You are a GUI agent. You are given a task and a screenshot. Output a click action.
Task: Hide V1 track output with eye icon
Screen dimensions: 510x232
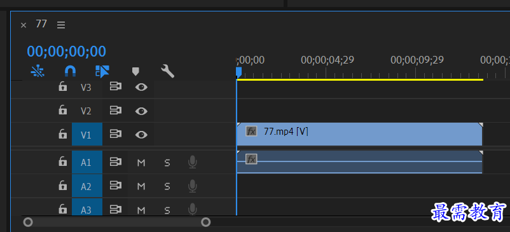[141, 135]
